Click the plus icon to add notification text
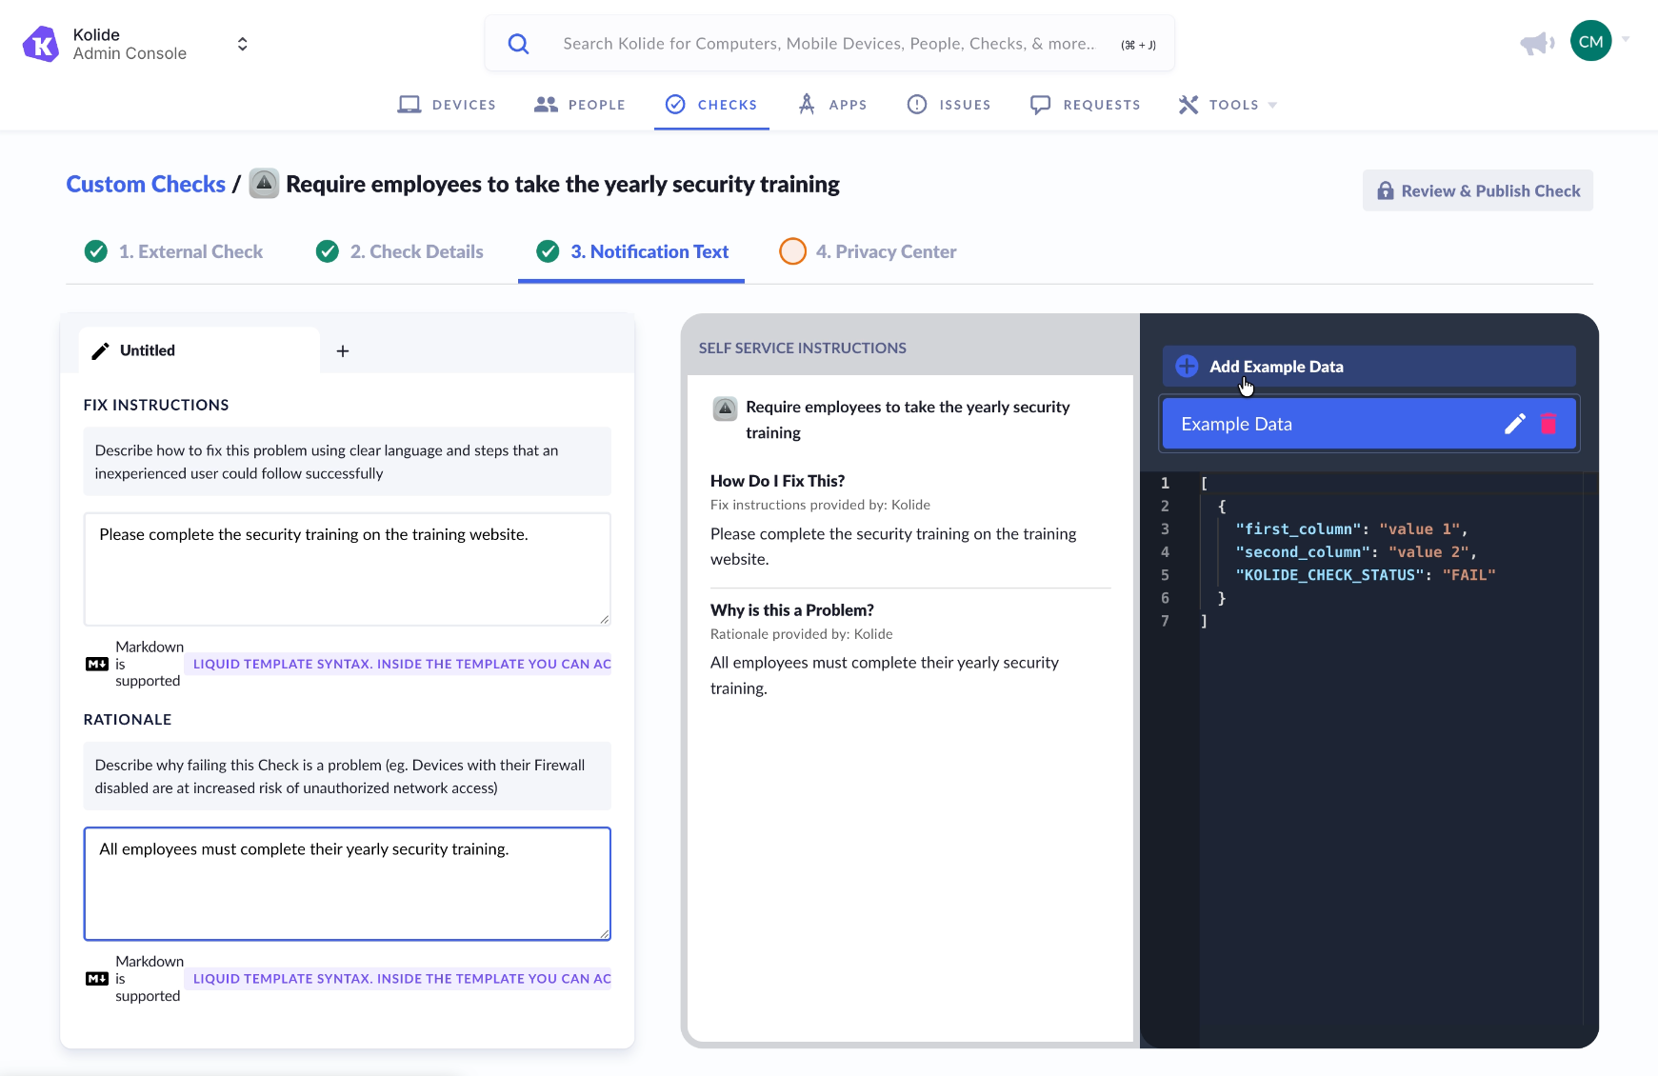This screenshot has height=1076, width=1658. click(x=342, y=350)
